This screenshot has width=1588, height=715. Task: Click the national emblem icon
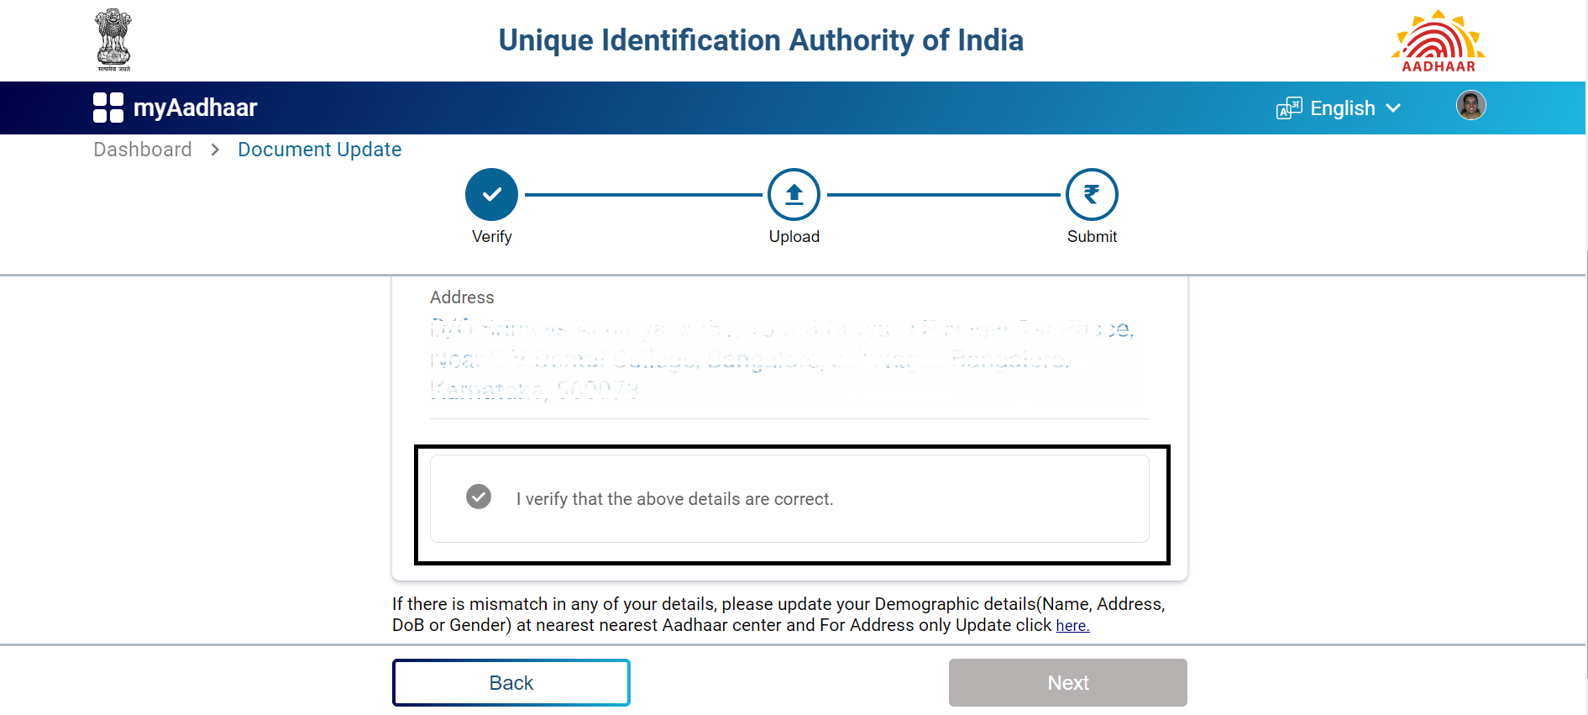(112, 39)
